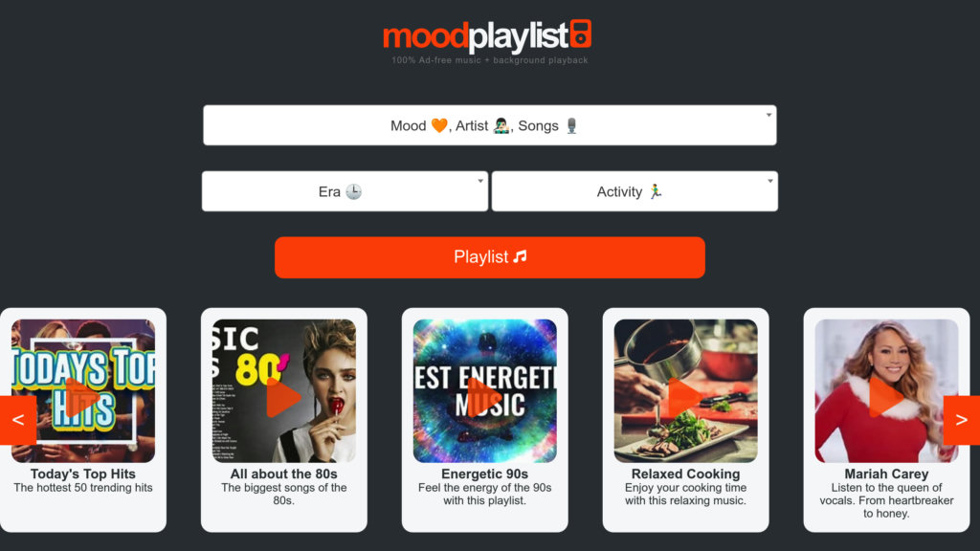
Task: Open the Mariah Carey title link
Action: click(886, 474)
